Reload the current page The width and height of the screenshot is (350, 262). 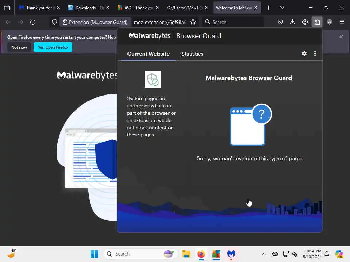(33, 22)
